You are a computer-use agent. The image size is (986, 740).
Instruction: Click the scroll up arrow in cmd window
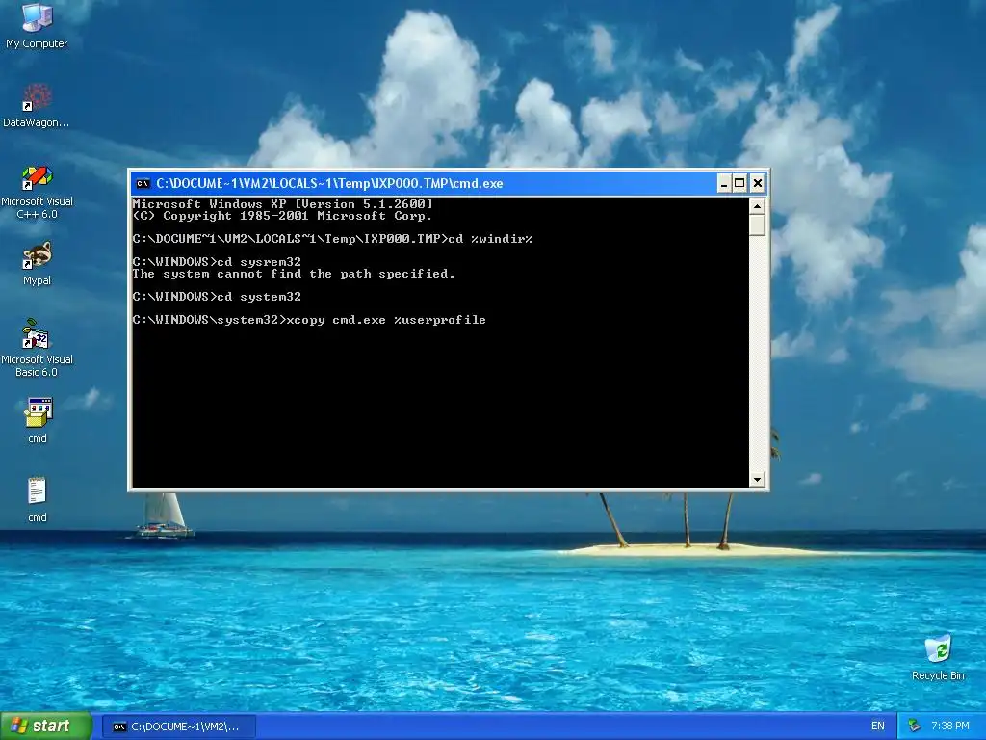[757, 206]
